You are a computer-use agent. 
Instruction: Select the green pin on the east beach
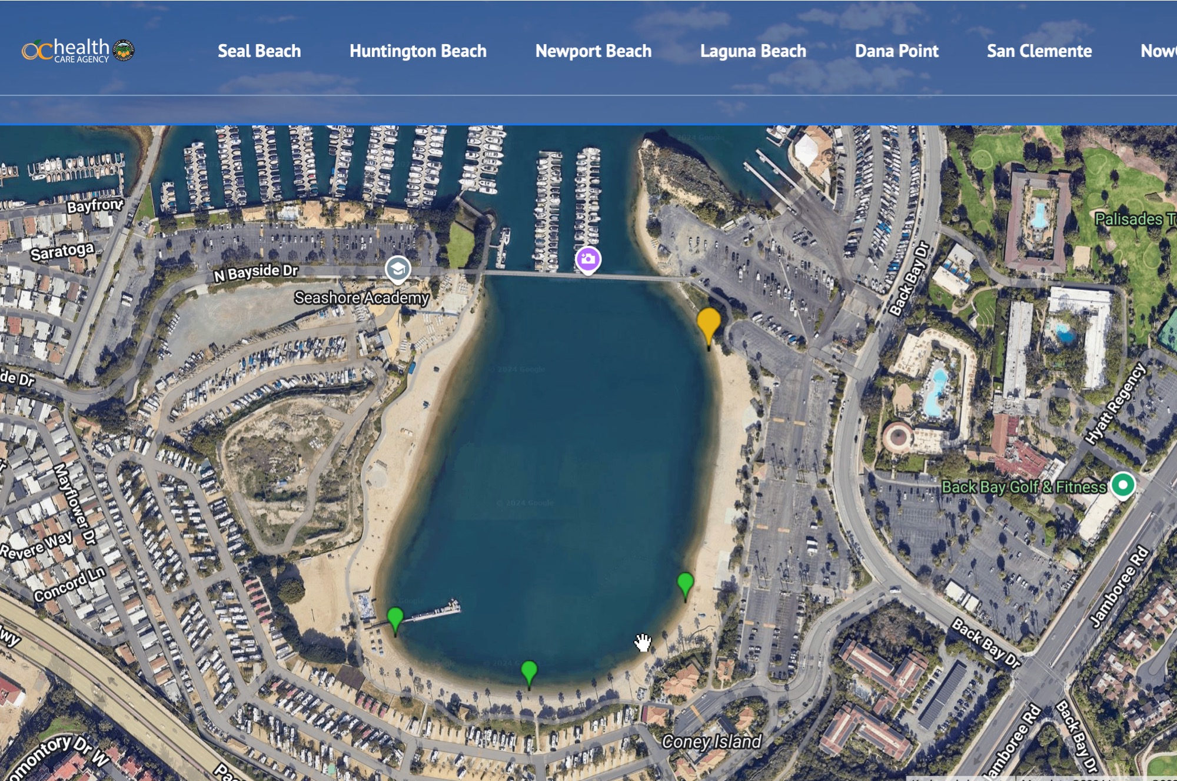tap(686, 586)
